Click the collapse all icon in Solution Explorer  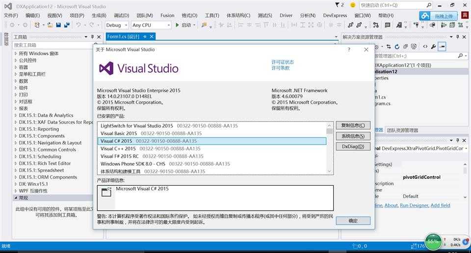tap(406, 47)
